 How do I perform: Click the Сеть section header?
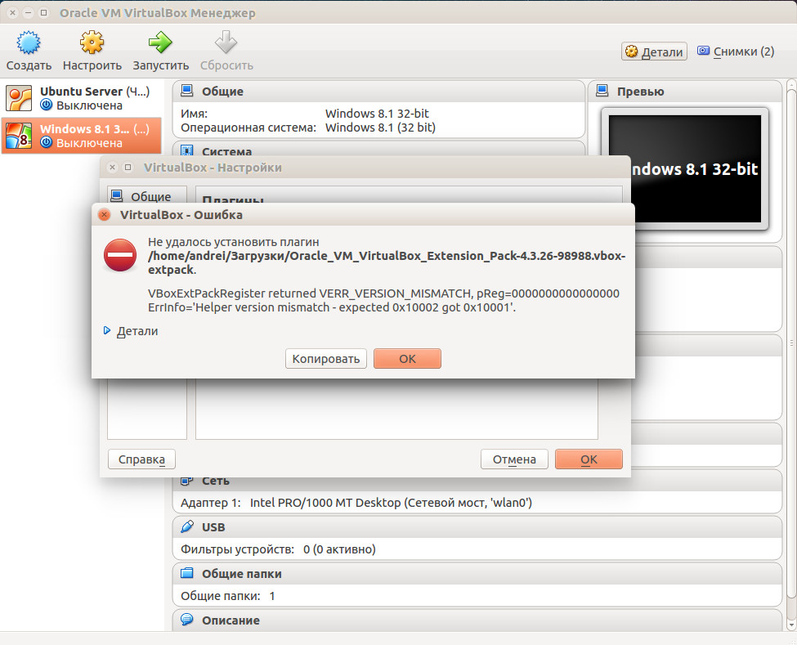[216, 481]
